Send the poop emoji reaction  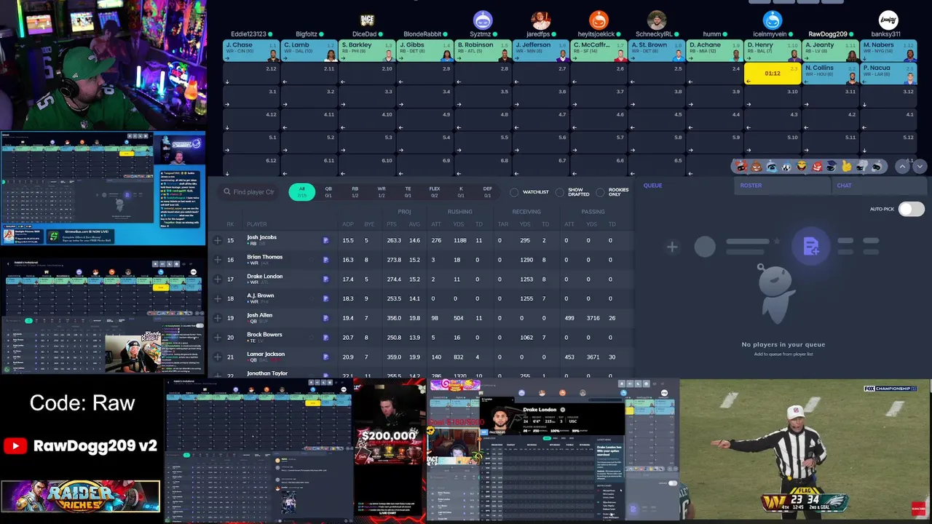(756, 167)
